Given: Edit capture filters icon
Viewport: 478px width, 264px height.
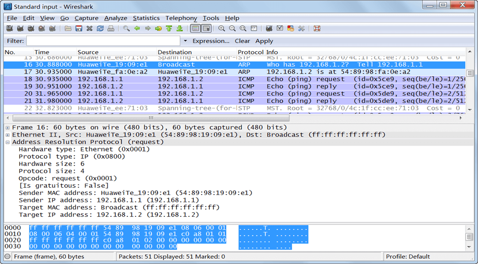Looking at the screenshot, I should tap(269, 29).
